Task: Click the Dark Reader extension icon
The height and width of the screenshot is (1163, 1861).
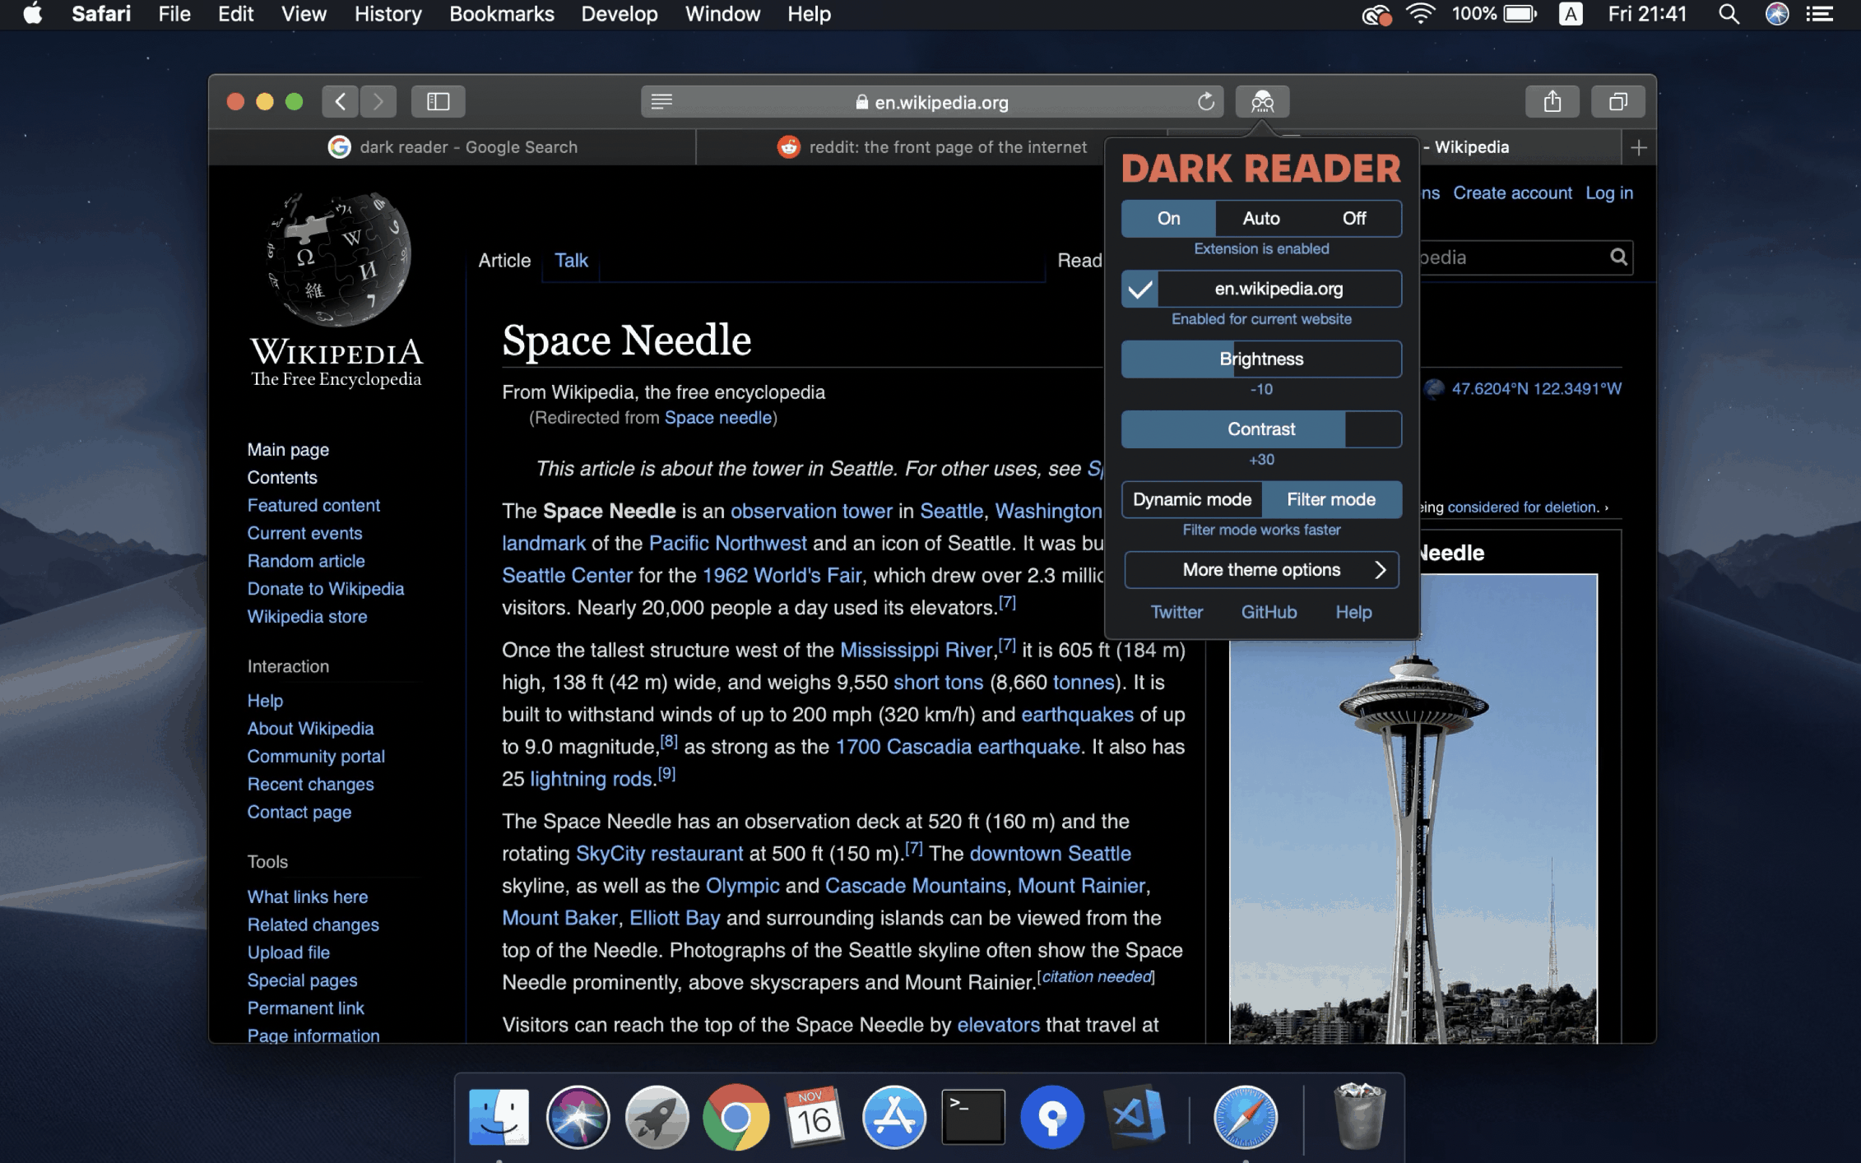Action: [1260, 102]
